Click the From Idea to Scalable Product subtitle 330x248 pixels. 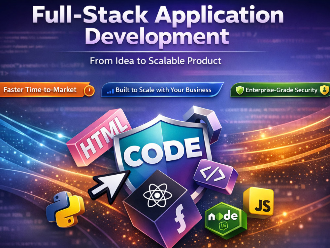click(x=155, y=61)
